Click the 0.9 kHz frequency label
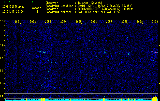160x101 pixels. tap(2, 58)
